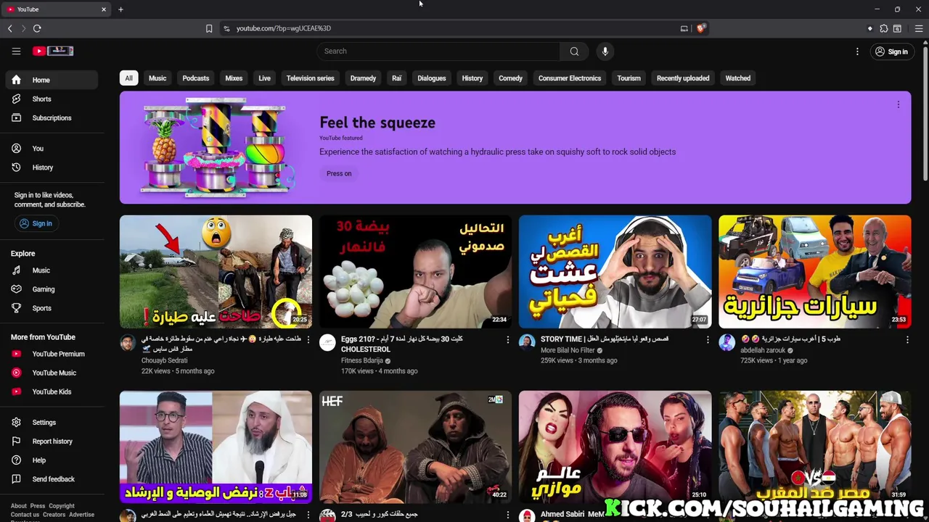Select the Mixes filter chip
Image resolution: width=929 pixels, height=522 pixels.
point(234,78)
